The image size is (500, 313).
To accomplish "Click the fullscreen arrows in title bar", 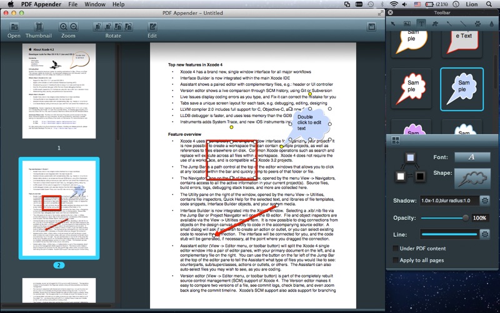I will click(381, 13).
